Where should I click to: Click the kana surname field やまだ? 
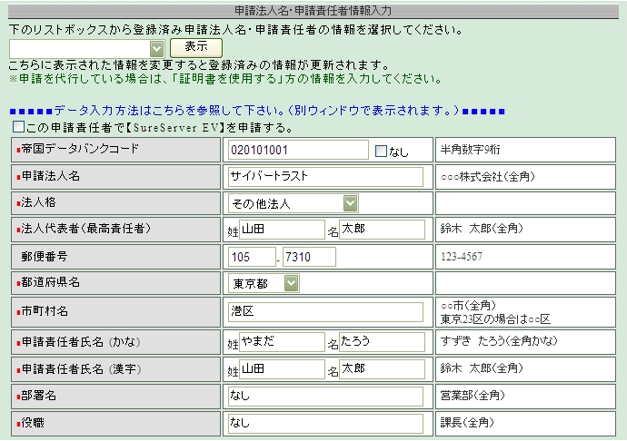pyautogui.click(x=282, y=342)
